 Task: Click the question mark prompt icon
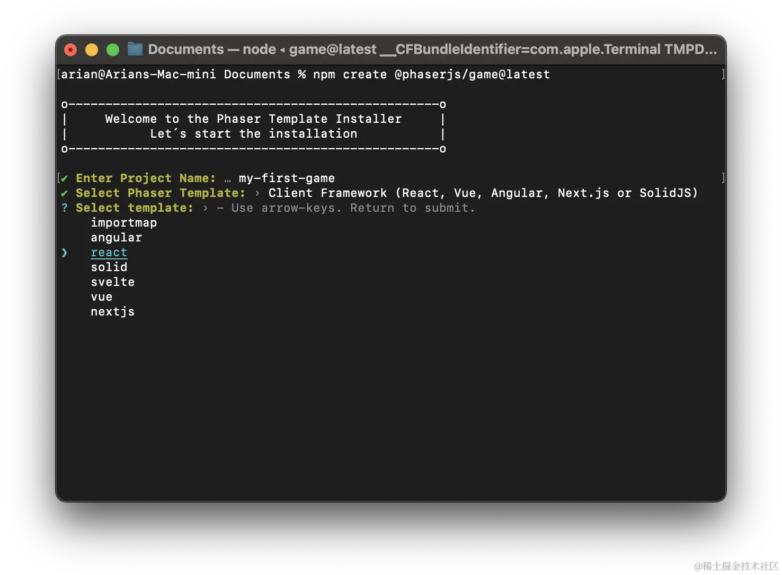point(65,208)
